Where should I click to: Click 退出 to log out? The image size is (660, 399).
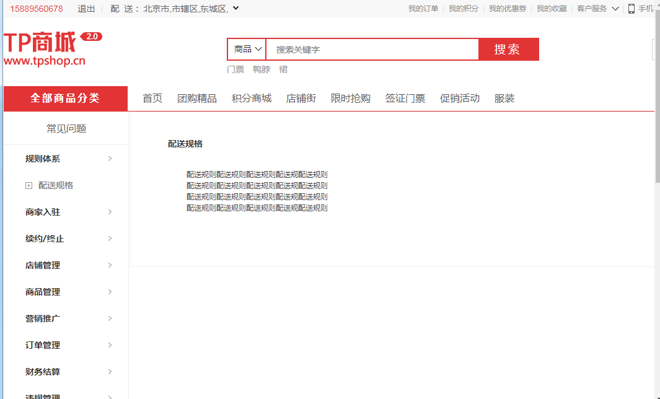coord(86,9)
